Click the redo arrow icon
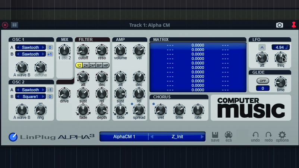299x168 pixels. point(268,135)
